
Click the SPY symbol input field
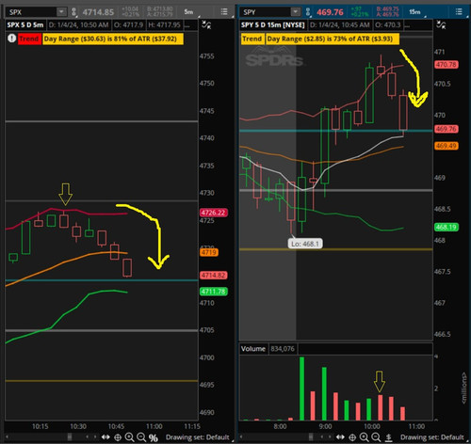266,12
